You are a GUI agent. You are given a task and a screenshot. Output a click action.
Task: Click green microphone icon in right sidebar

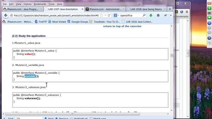209,8
